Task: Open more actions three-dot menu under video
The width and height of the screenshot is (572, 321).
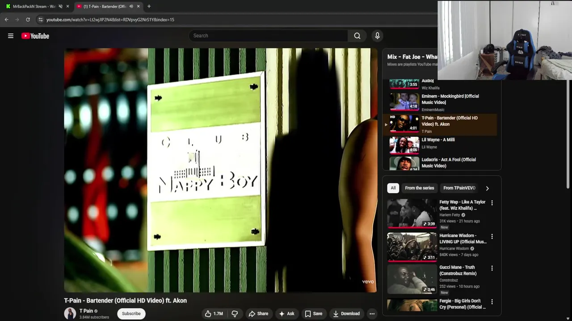Action: click(x=372, y=313)
